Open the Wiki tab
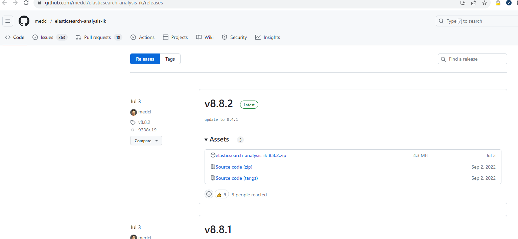This screenshot has height=239, width=518. point(205,37)
